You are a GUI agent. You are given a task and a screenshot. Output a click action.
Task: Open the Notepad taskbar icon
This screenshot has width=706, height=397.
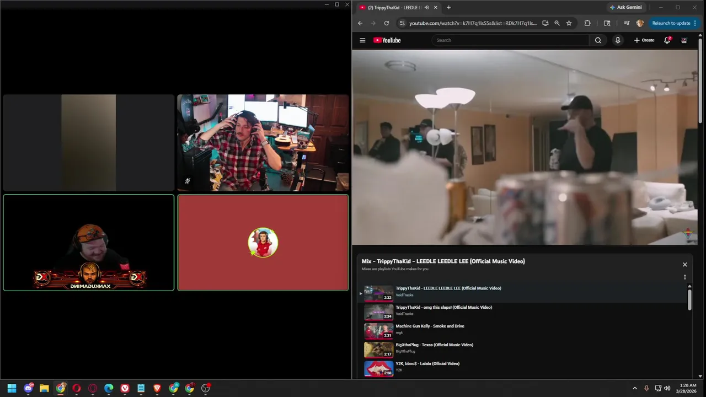141,388
